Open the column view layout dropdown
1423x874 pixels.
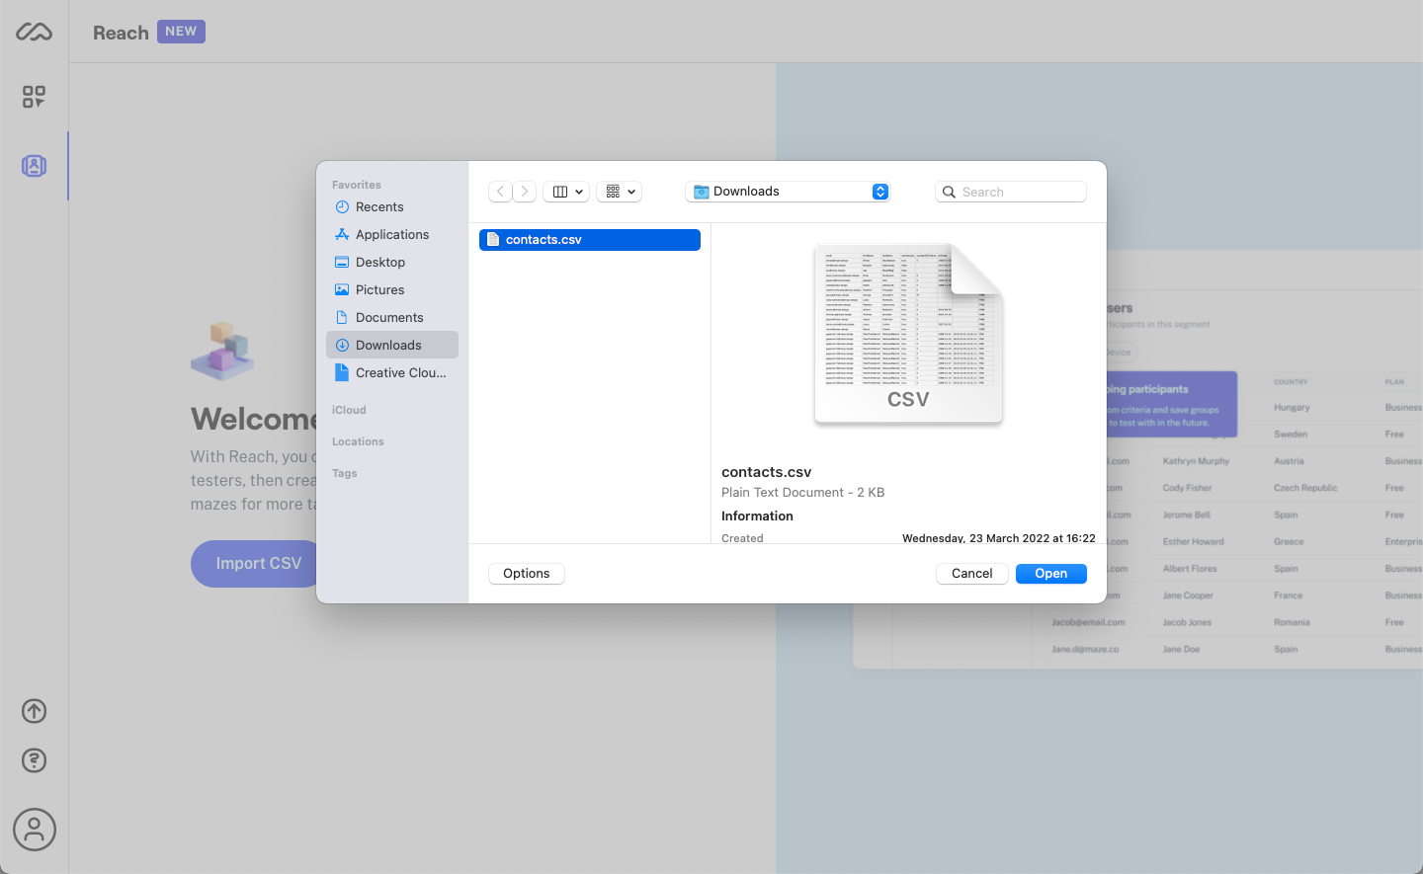[x=565, y=191]
